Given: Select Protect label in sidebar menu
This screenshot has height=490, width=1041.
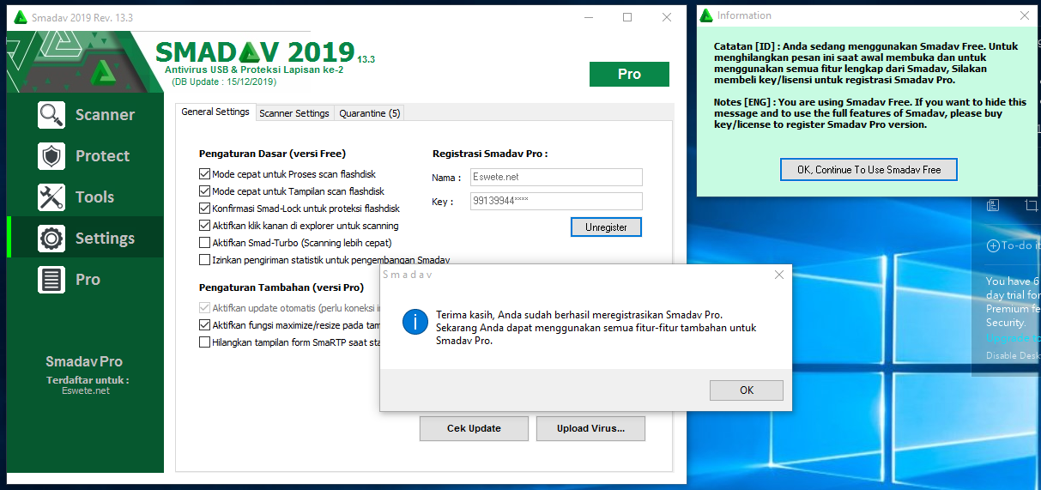Looking at the screenshot, I should click(102, 156).
